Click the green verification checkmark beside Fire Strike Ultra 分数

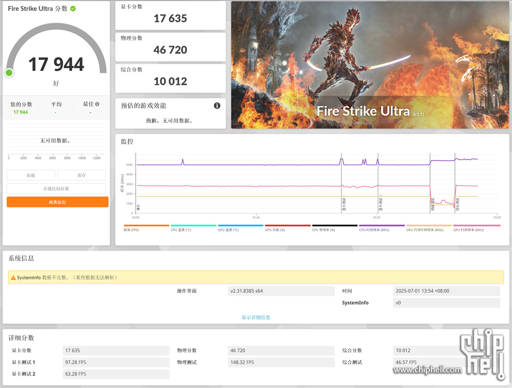click(73, 9)
